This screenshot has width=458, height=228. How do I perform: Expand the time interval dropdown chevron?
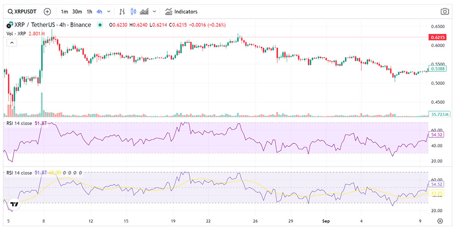pyautogui.click(x=109, y=12)
